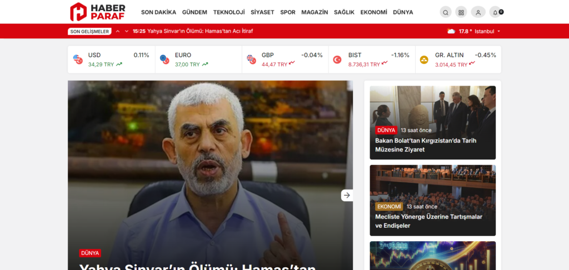
Task: Click the USD flag currency icon
Action: (78, 59)
